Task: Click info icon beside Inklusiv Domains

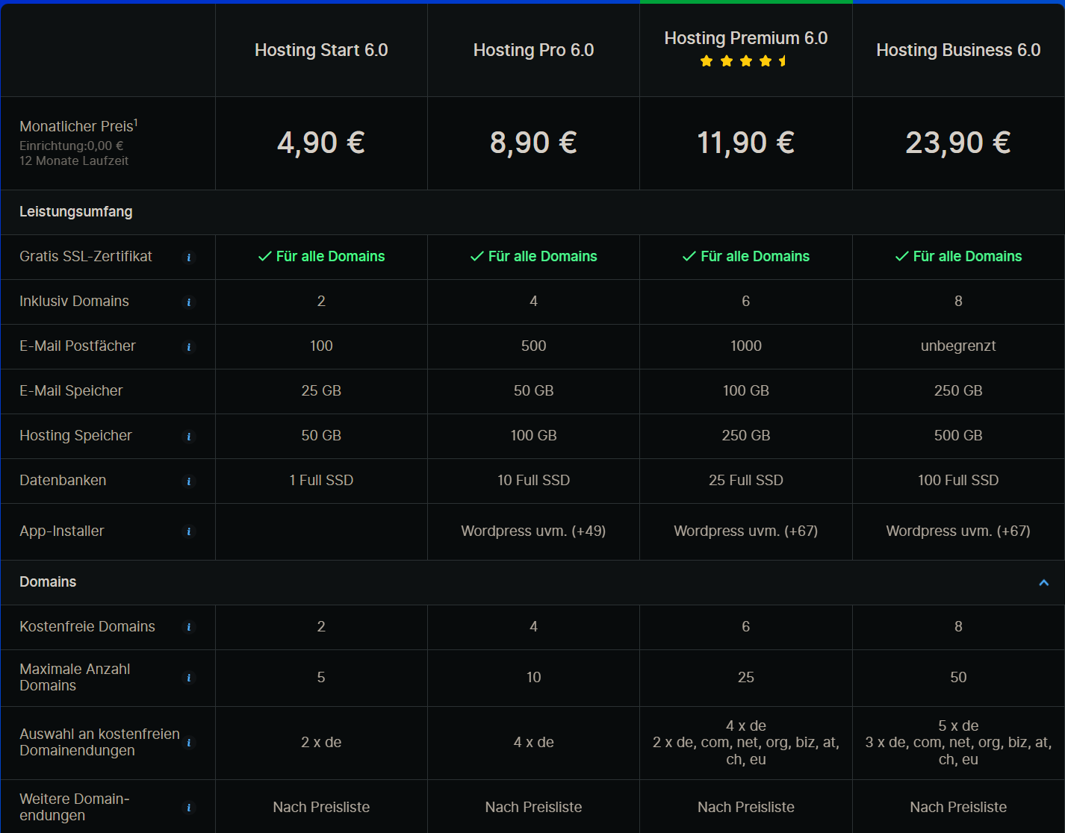Action: [x=189, y=302]
